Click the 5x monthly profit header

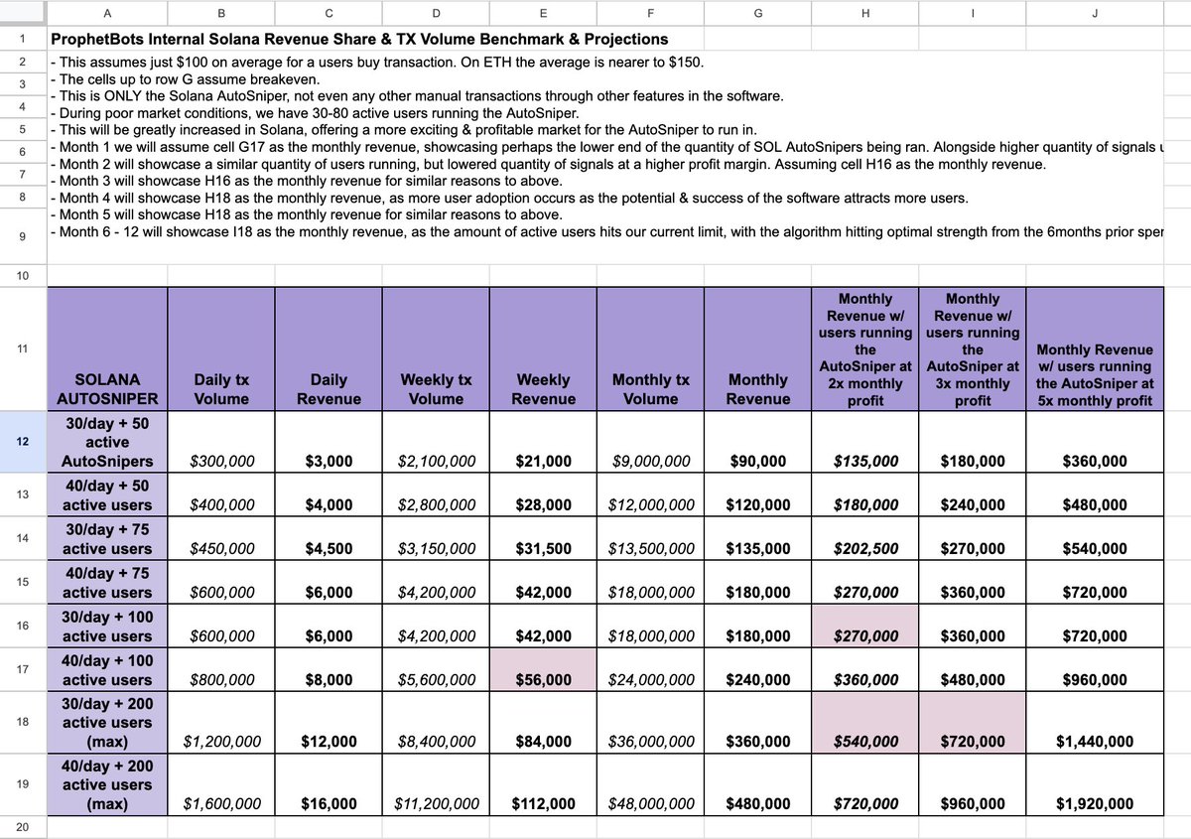tap(1094, 348)
